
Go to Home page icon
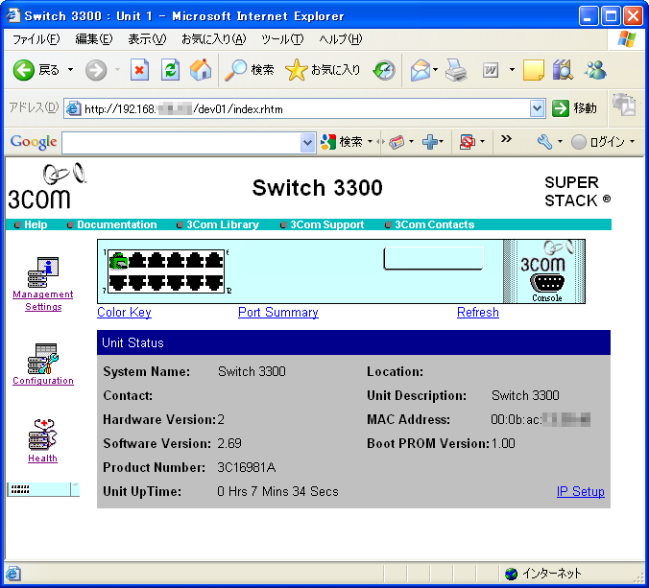[x=201, y=69]
